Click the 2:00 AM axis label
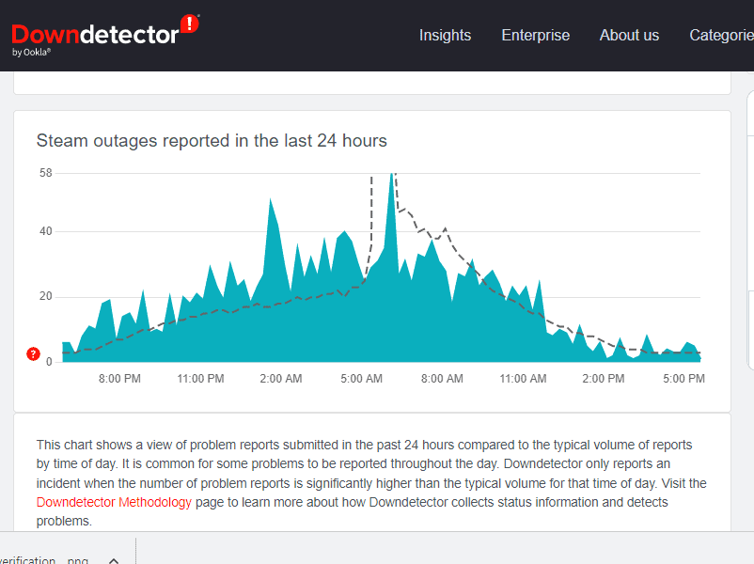 [281, 379]
